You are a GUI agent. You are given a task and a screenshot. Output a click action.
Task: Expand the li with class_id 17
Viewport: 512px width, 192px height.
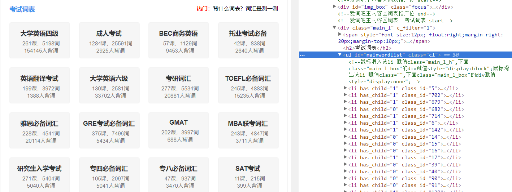pyautogui.click(x=345, y=157)
